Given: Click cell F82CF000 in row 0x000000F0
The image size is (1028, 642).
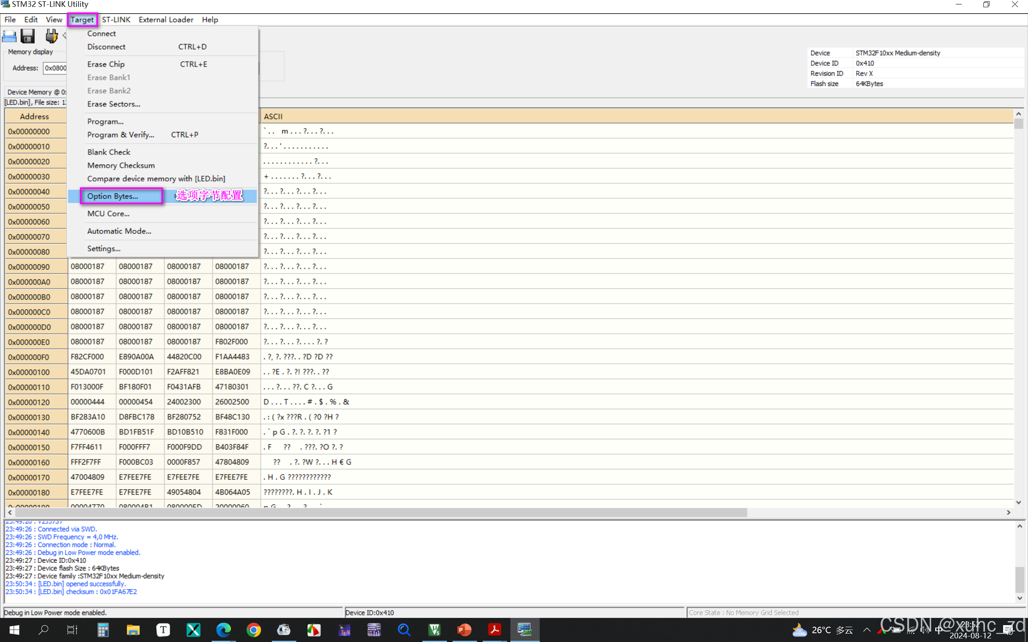Looking at the screenshot, I should [92, 357].
